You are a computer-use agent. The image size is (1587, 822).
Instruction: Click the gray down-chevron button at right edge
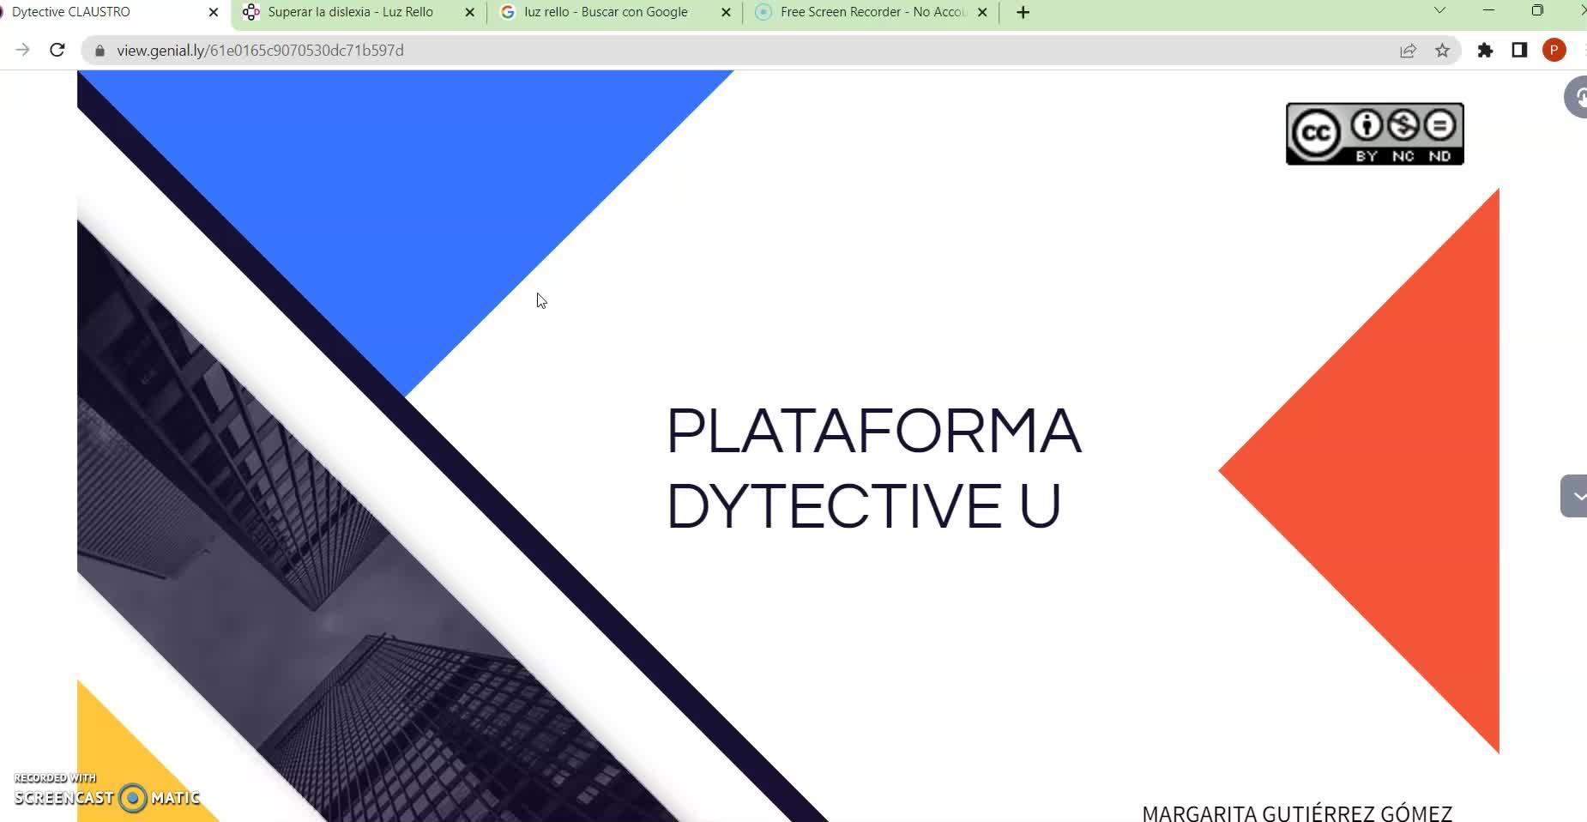coord(1574,496)
